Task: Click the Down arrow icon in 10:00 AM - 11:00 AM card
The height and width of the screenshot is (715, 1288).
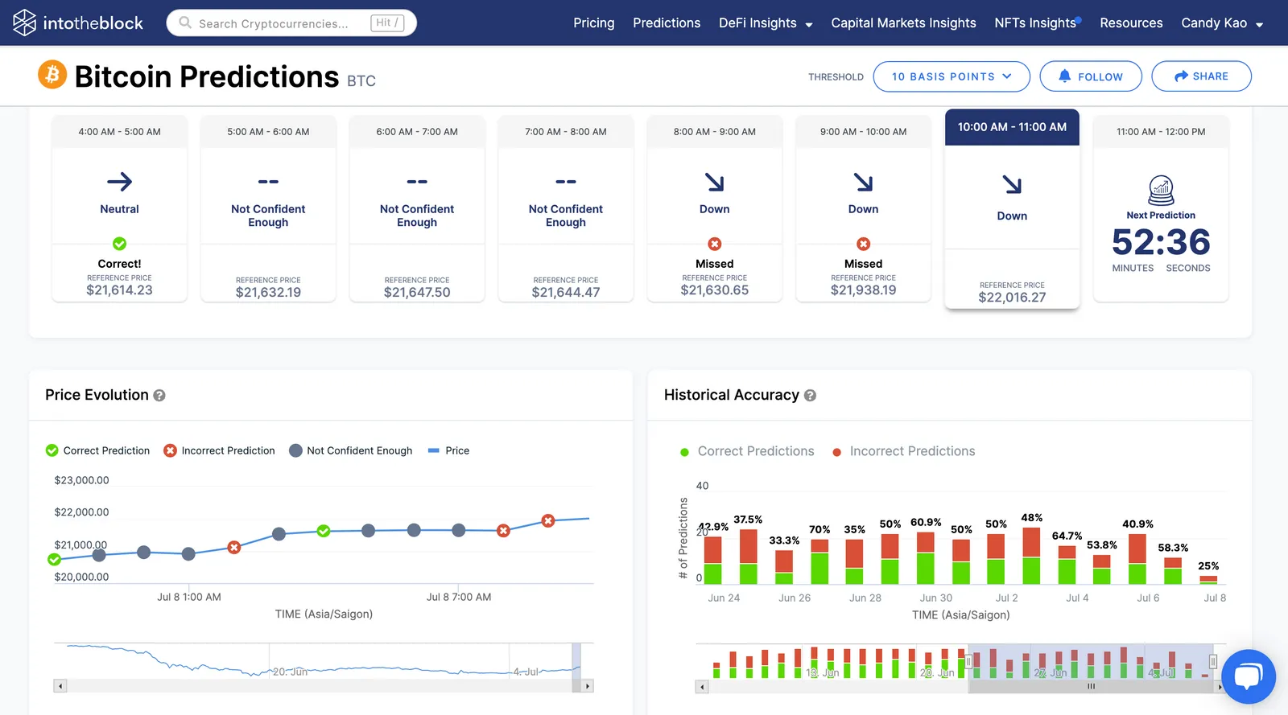Action: click(x=1012, y=185)
